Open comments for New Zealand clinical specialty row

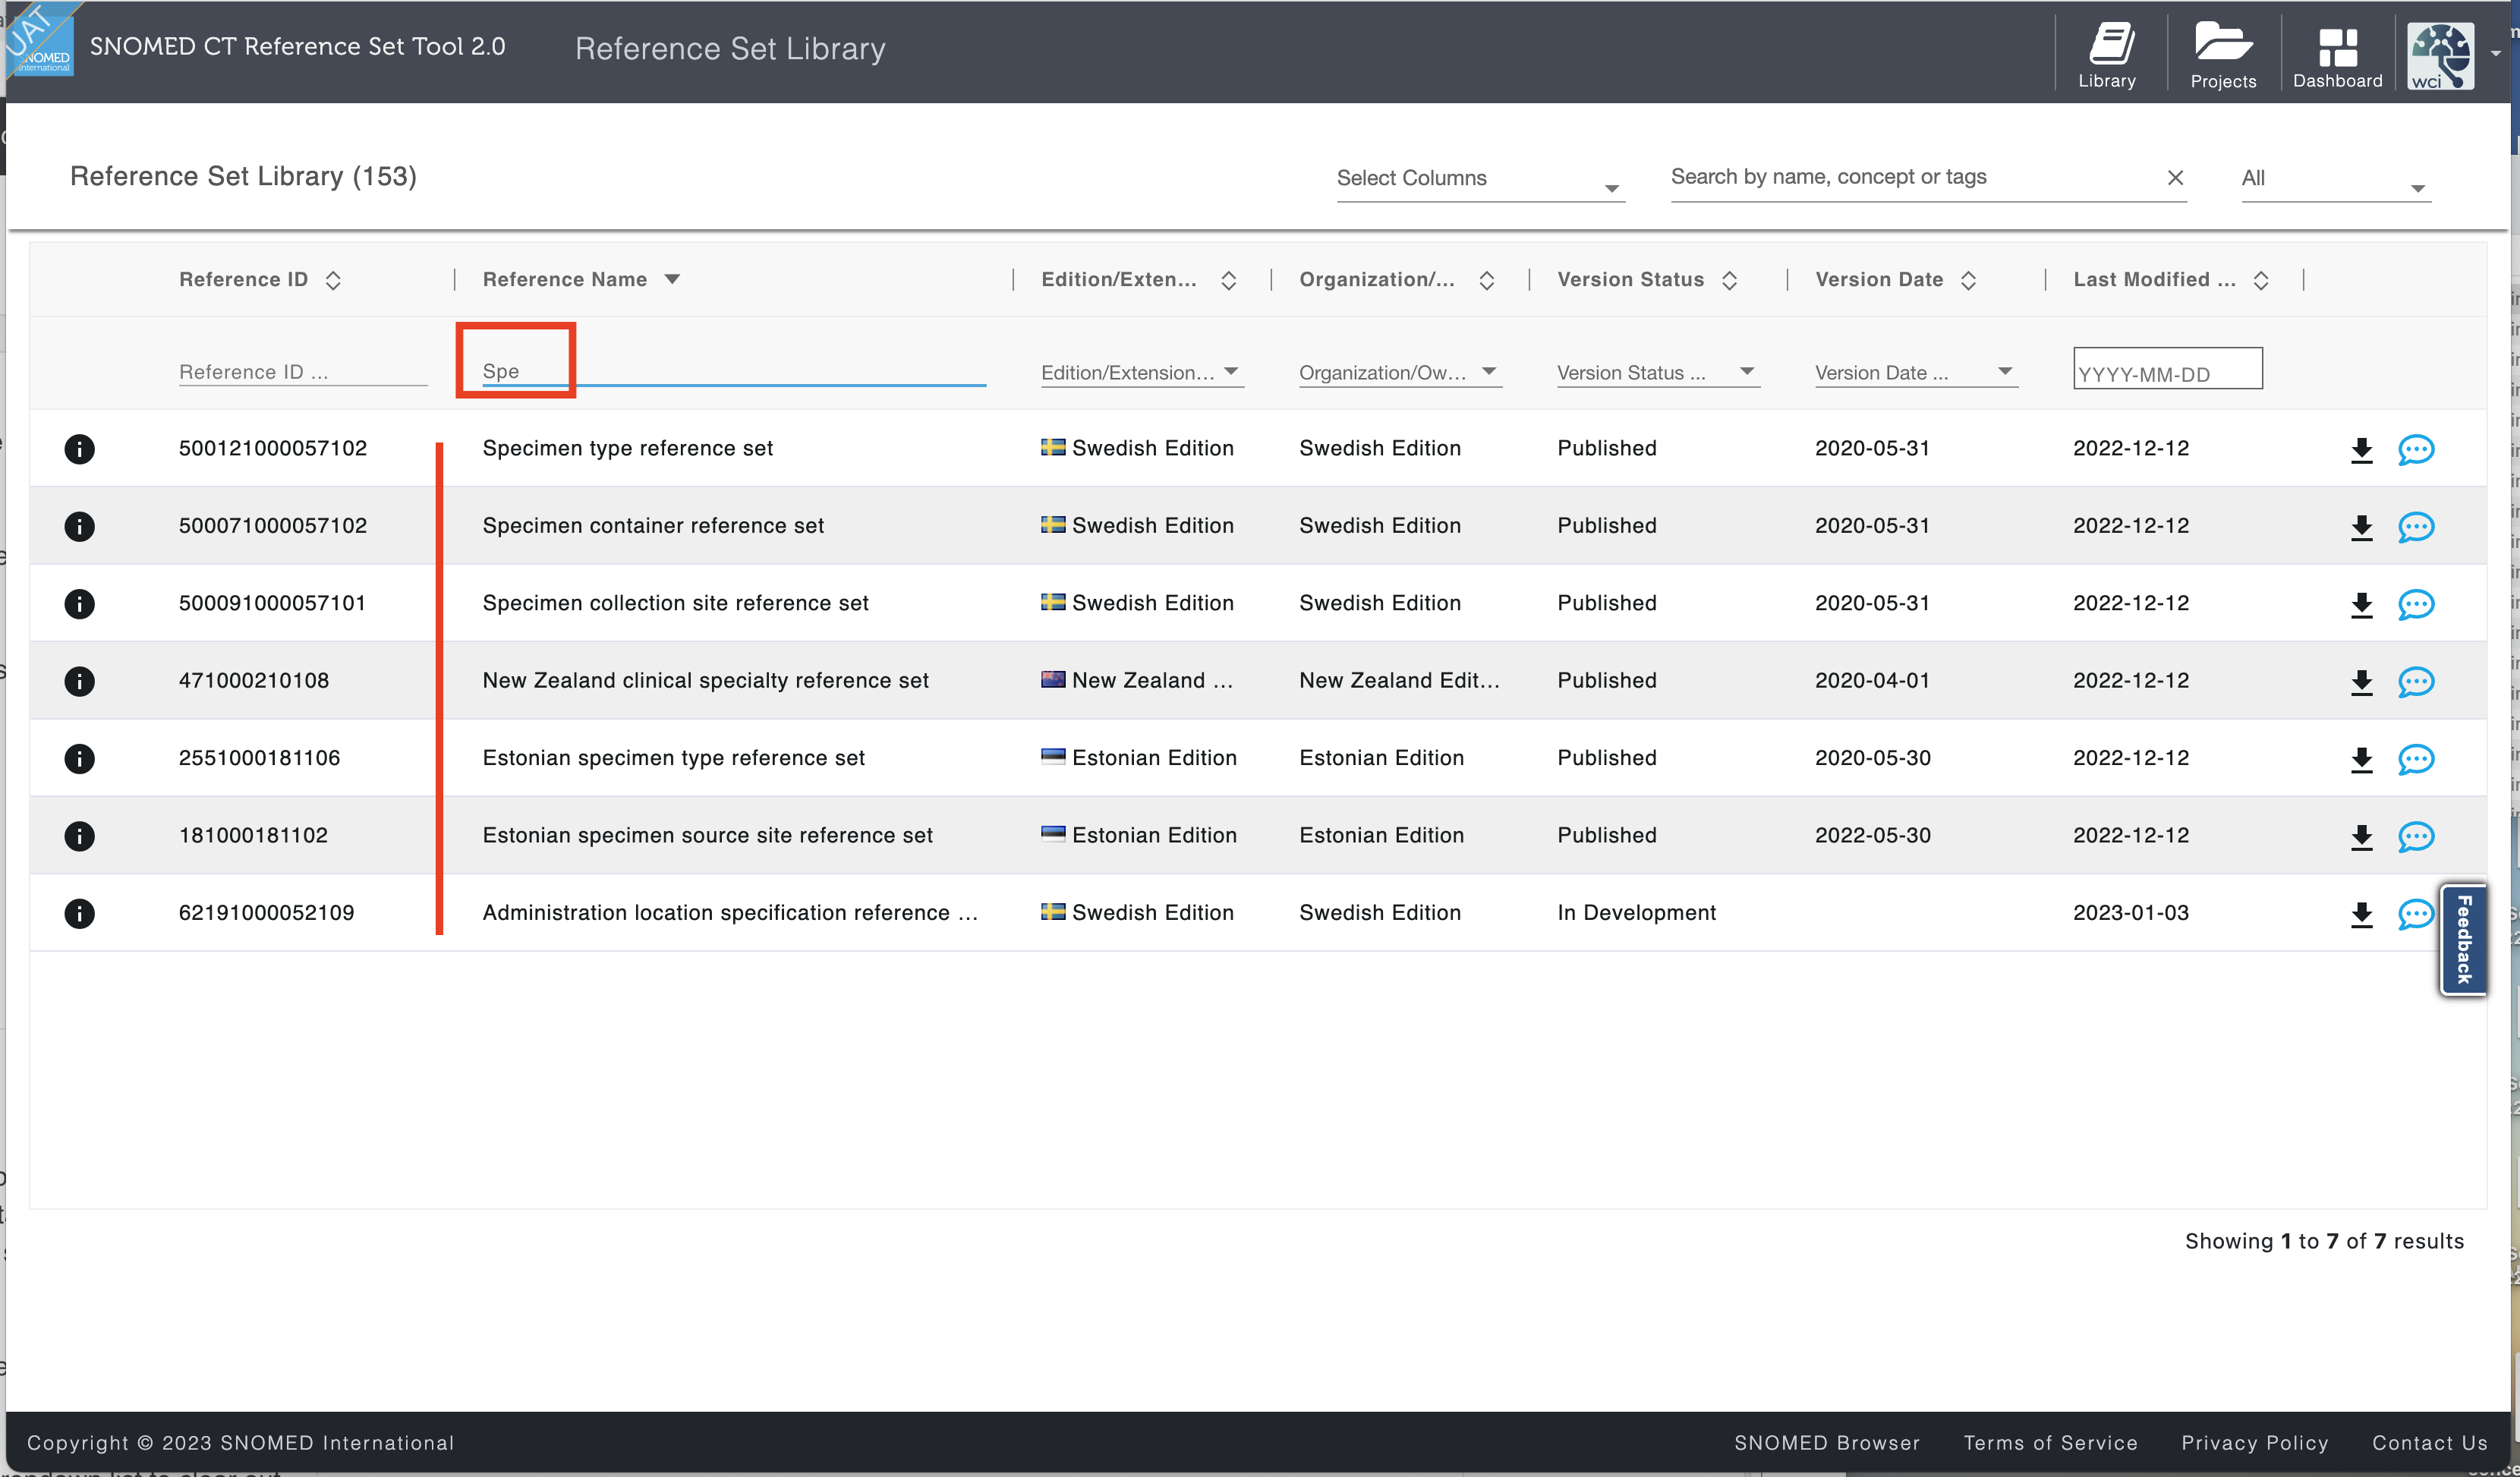point(2415,682)
